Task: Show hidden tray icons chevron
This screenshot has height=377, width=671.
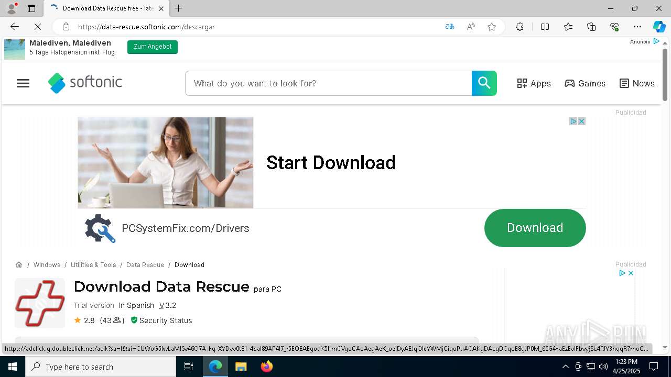Action: coord(565,367)
